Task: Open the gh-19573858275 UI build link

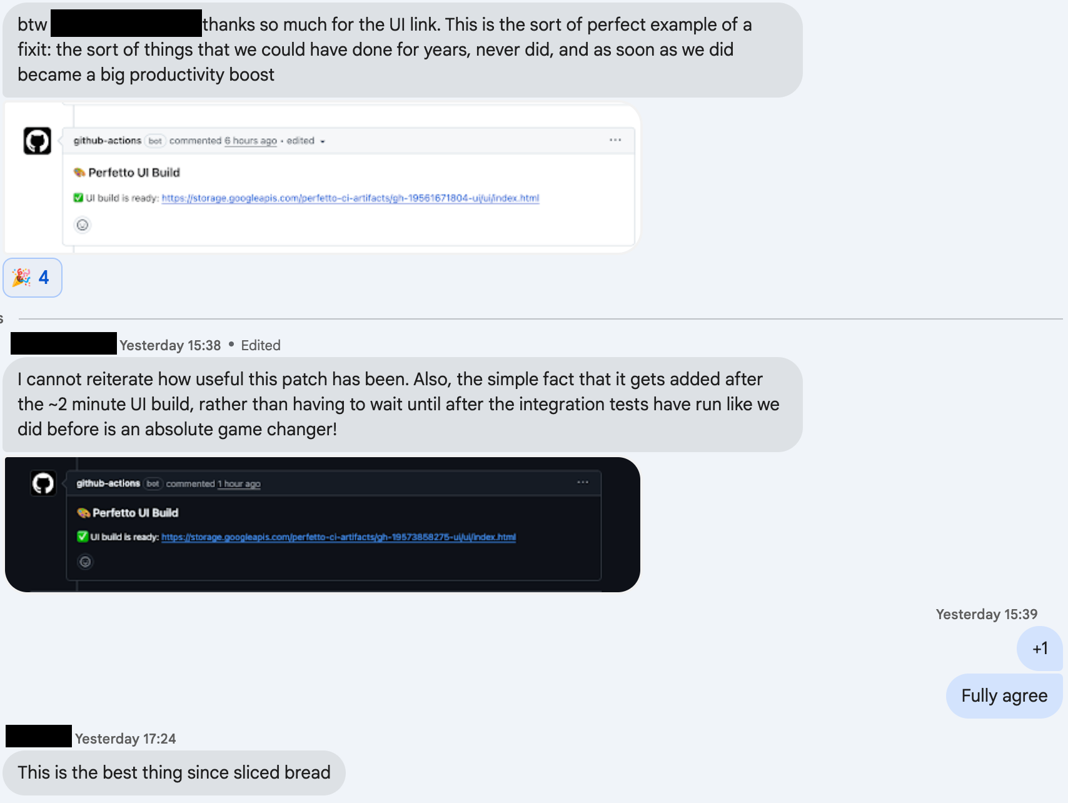Action: [338, 537]
